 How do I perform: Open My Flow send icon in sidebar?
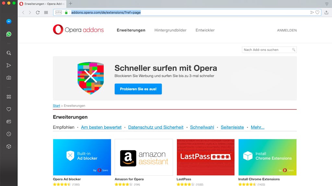click(9, 65)
